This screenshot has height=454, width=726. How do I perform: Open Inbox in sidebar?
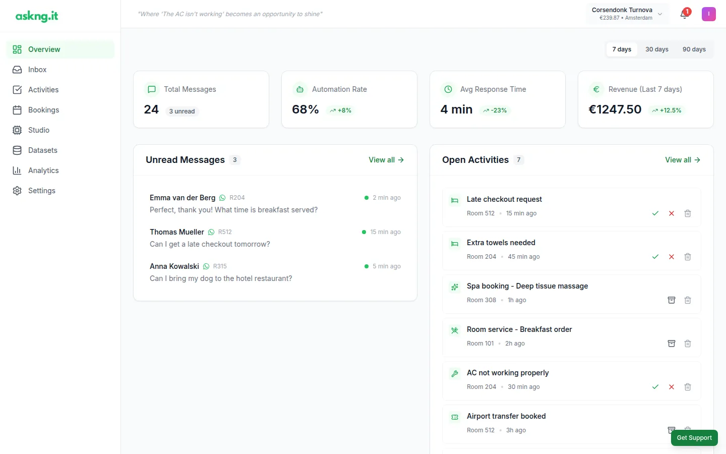60,70
